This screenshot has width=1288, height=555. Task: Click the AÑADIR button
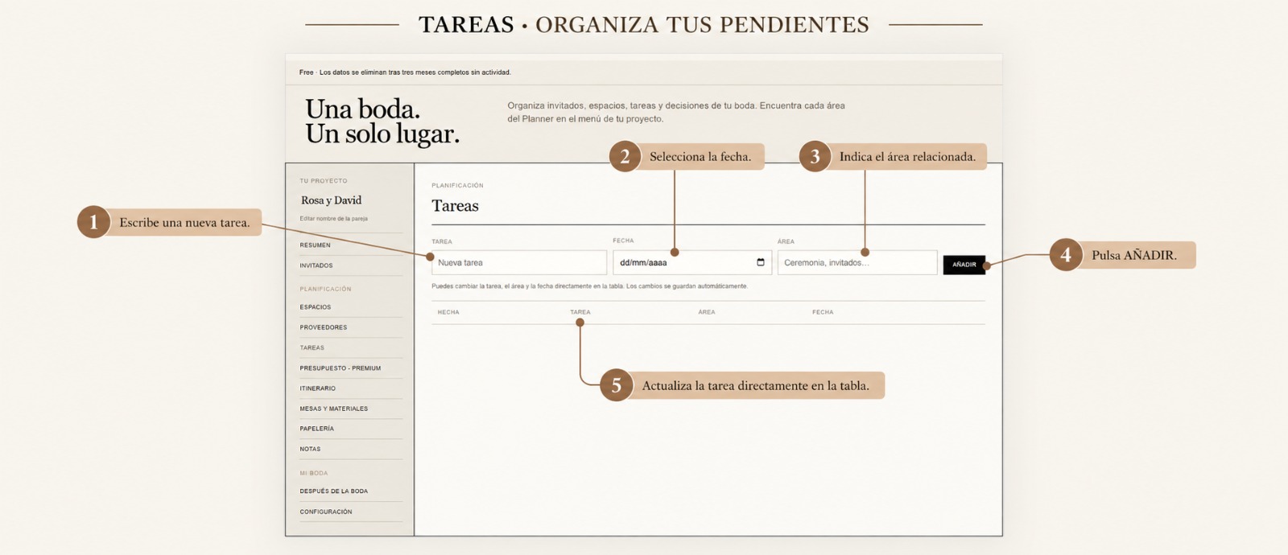(x=964, y=265)
